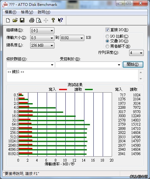150x179 pixels.
Task: Click the 讀取 results column header
Action: (134, 89)
